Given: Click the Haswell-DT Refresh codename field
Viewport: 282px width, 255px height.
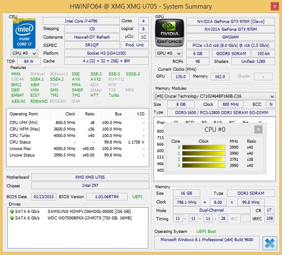Looking at the screenshot, I should (x=92, y=37).
